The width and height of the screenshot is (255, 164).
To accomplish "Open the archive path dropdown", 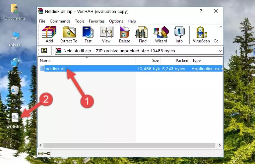I will click(221, 51).
